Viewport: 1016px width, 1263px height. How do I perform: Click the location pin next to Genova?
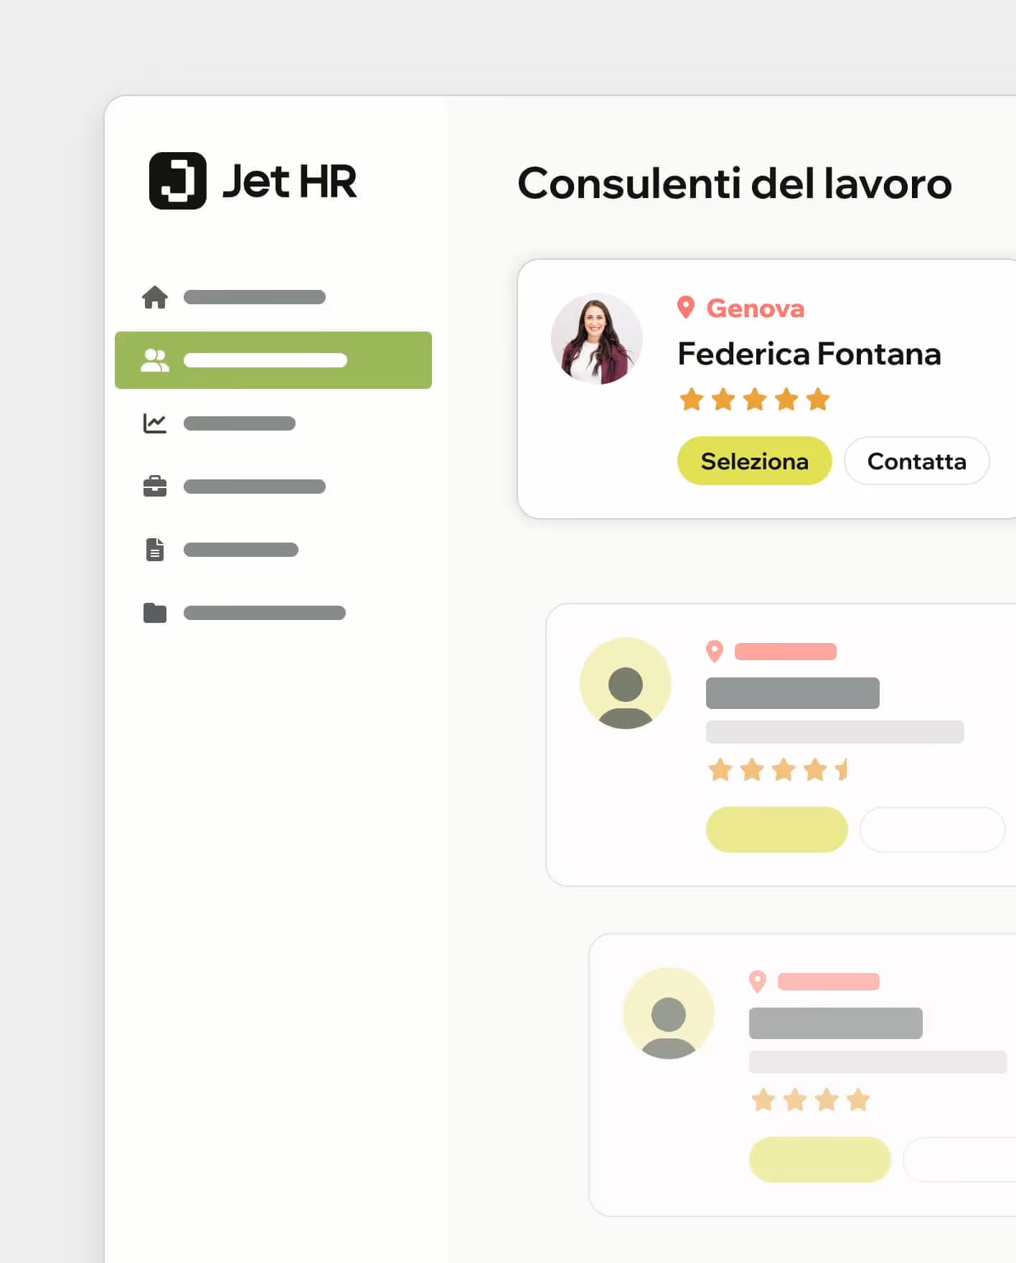coord(686,308)
